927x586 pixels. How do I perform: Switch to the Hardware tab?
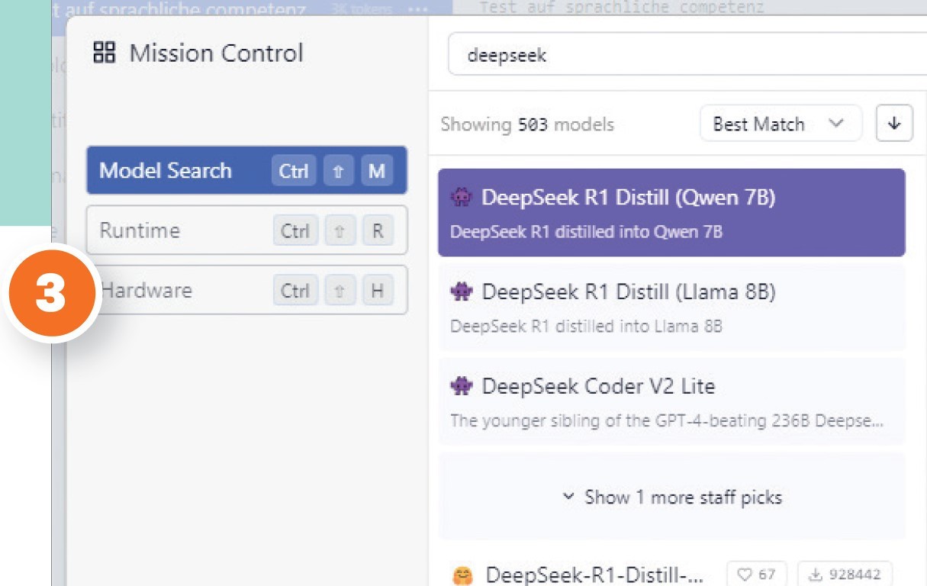[x=246, y=291]
